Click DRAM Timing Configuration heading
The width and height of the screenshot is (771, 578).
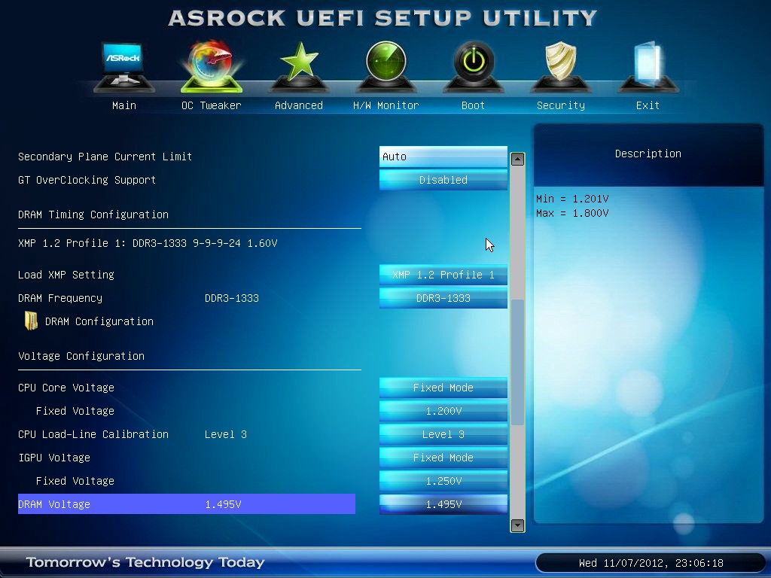(x=93, y=214)
